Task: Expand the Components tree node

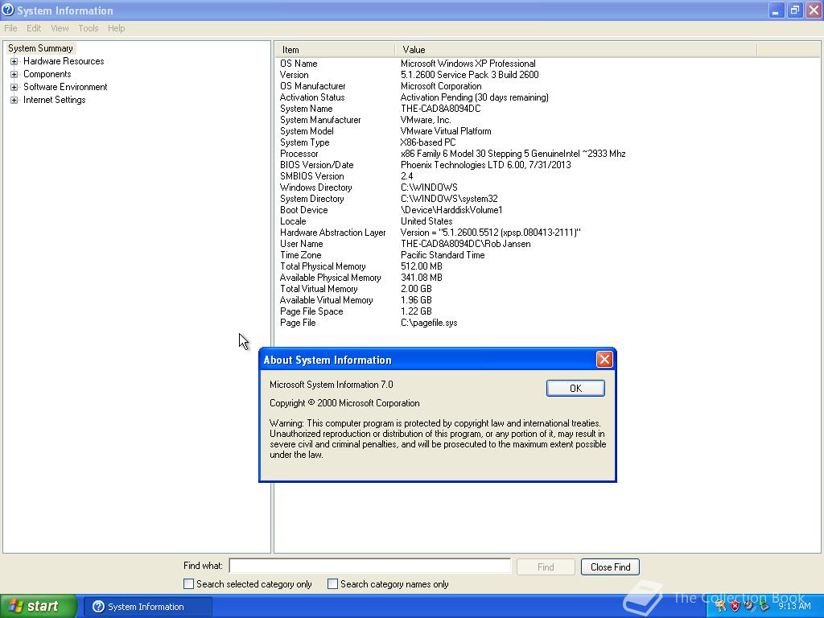Action: [14, 75]
